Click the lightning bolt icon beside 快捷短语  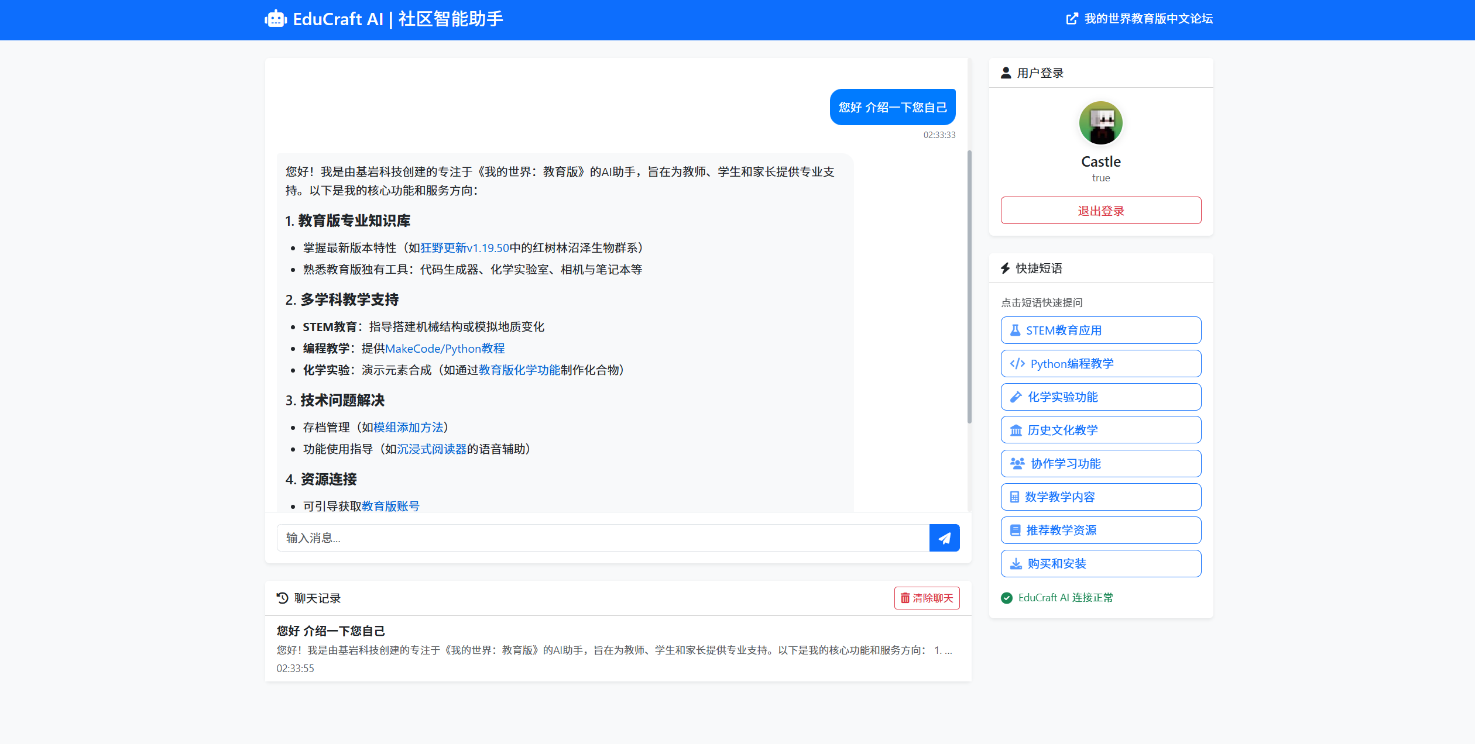(x=1006, y=268)
